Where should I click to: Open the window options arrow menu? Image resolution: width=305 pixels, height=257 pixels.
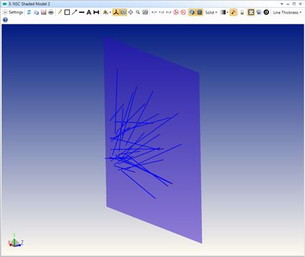282,4
